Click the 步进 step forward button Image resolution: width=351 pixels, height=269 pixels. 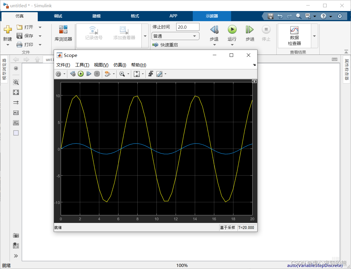(x=250, y=30)
